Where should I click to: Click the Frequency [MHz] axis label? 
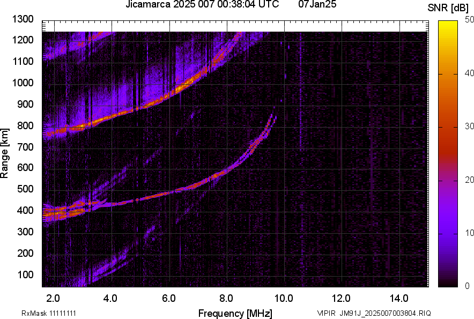235,313
